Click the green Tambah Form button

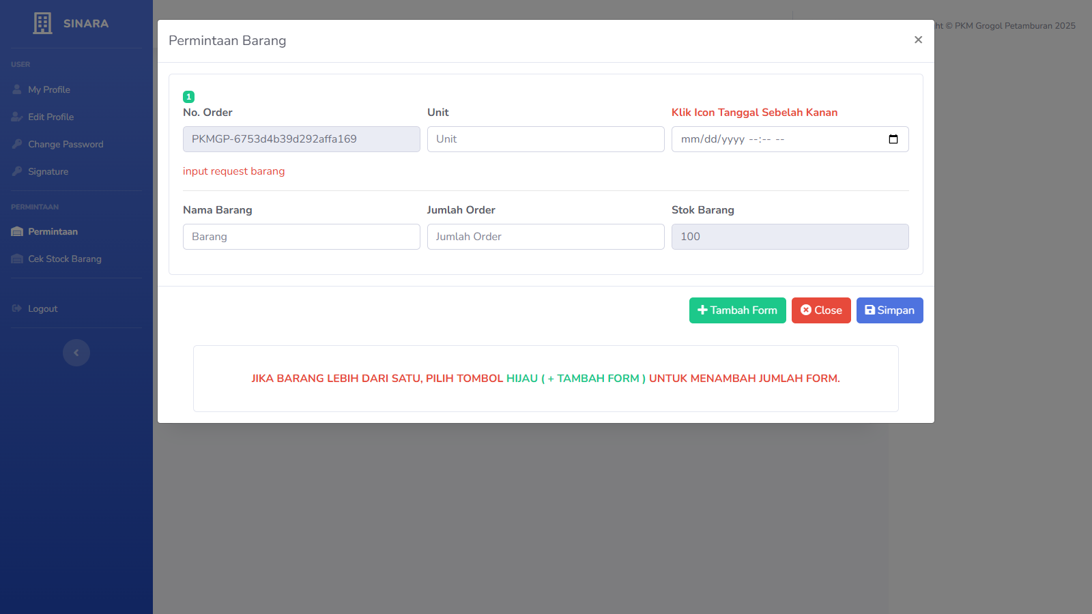coord(737,310)
